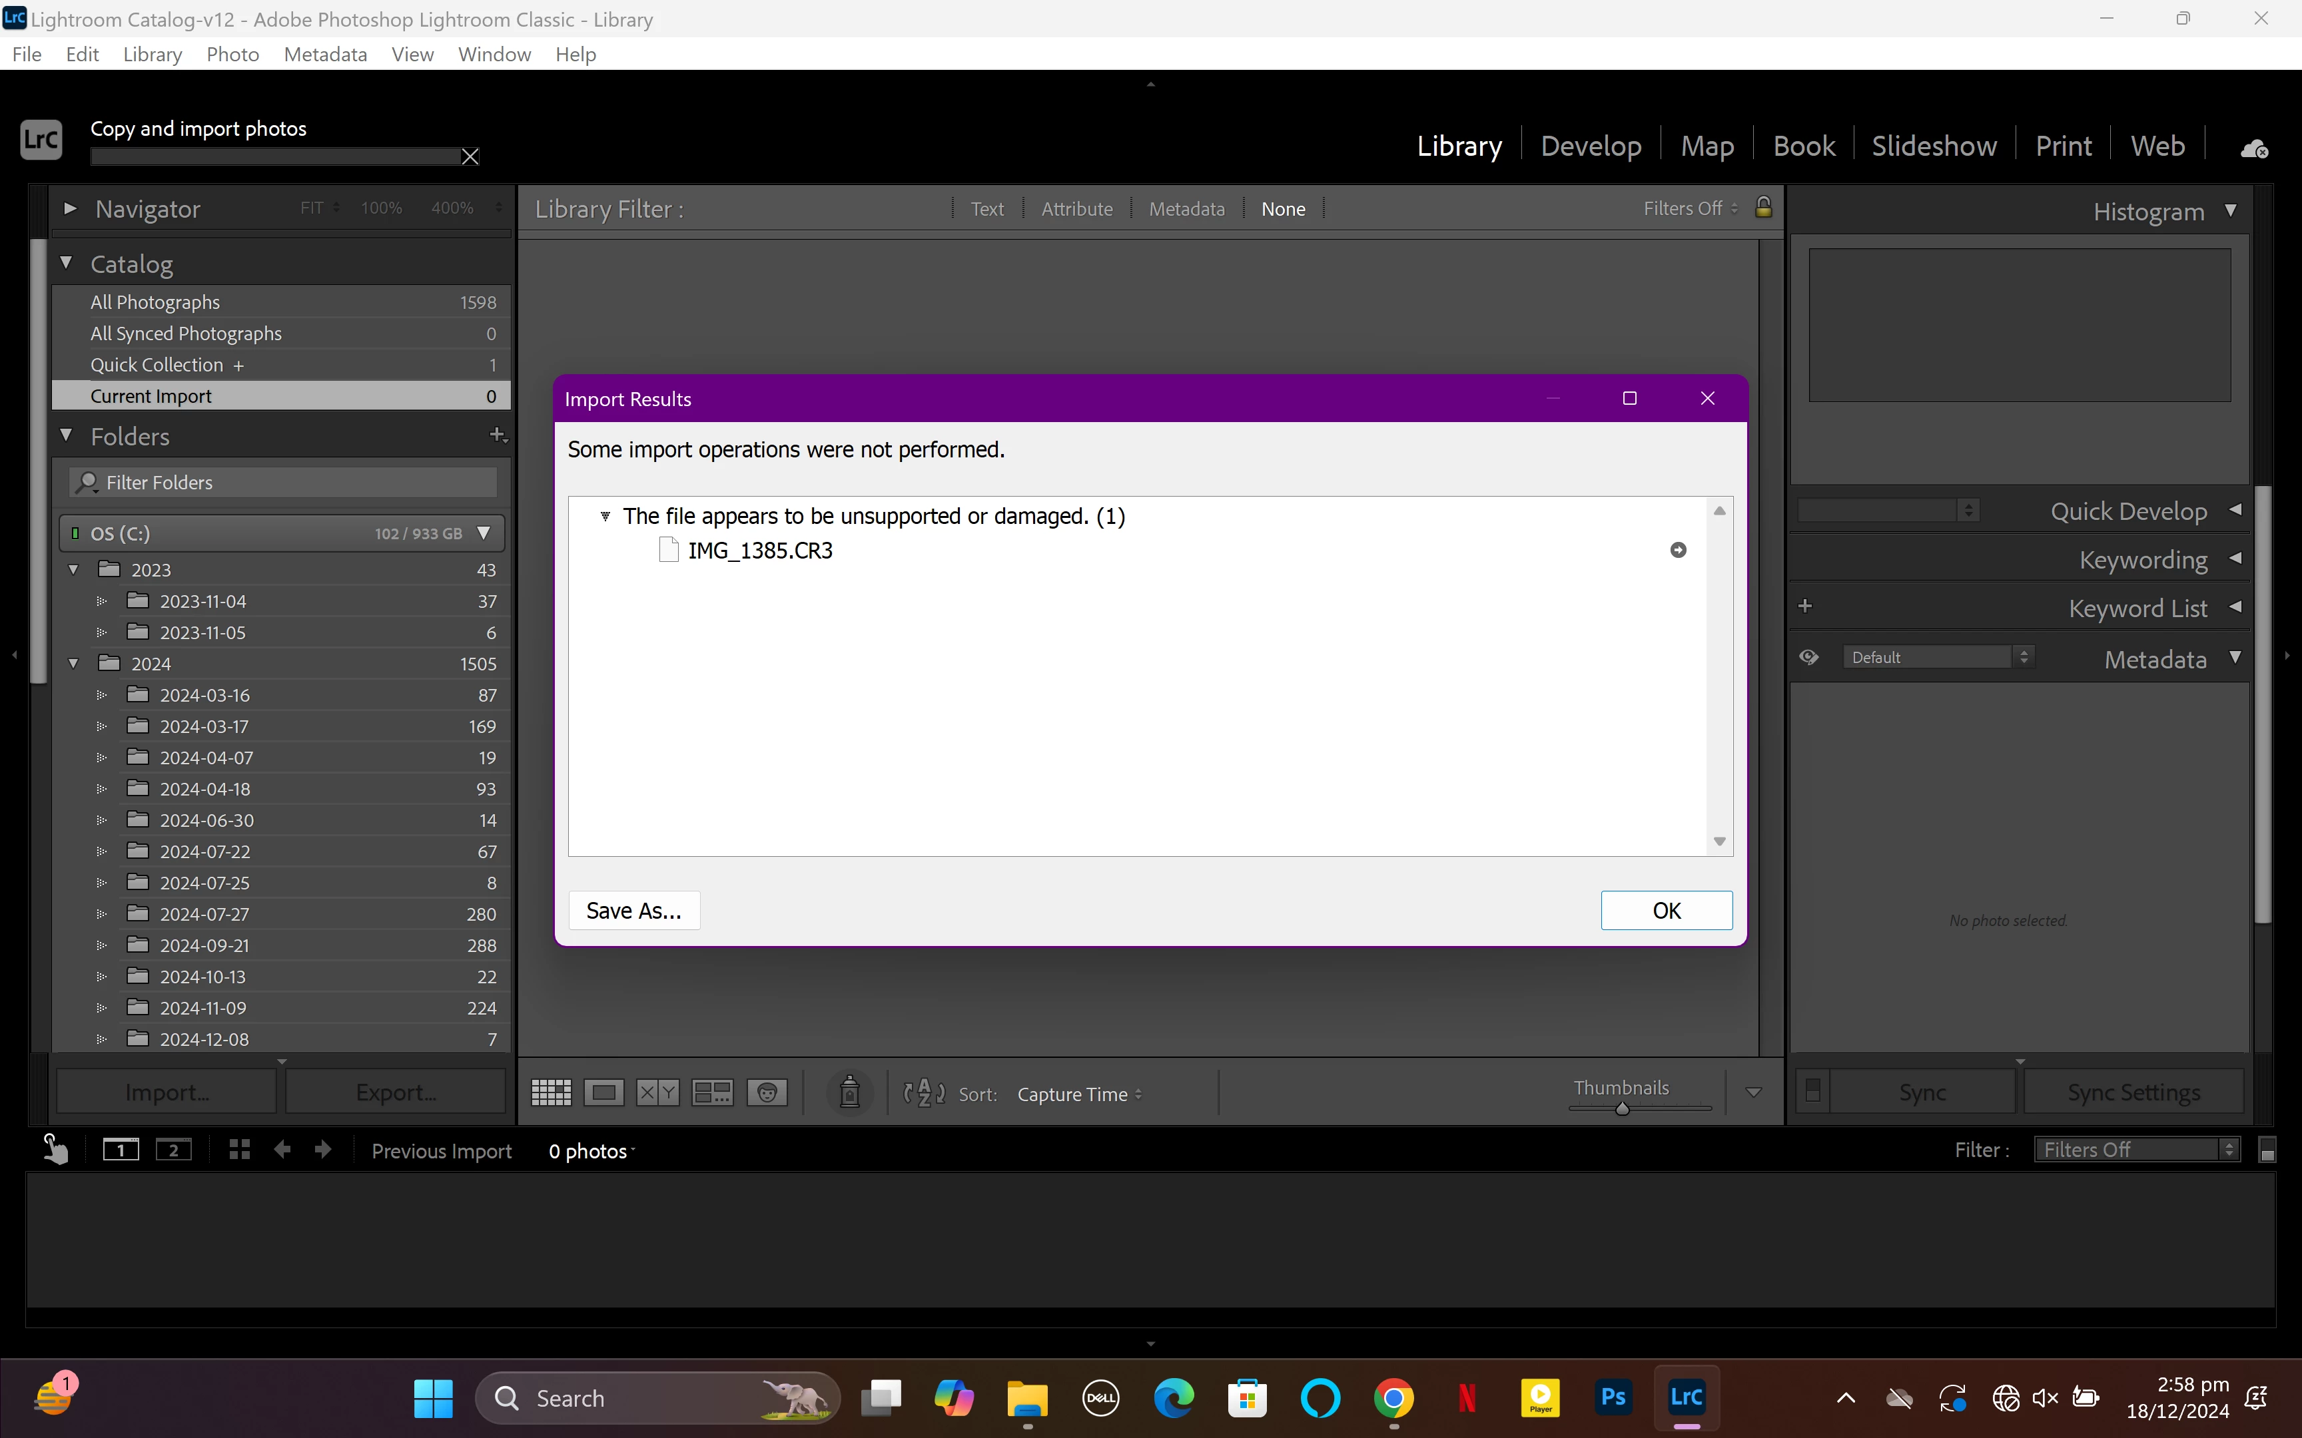Open Compare view (X|Y) icon
This screenshot has height=1438, width=2302.
click(x=657, y=1092)
